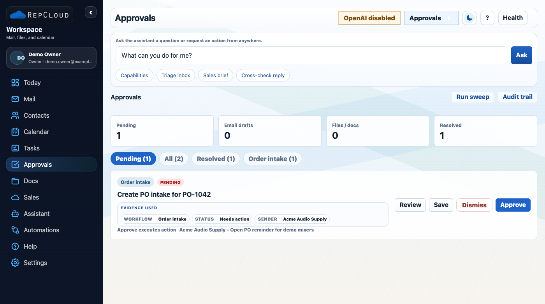Toggle dark mode moon icon
This screenshot has height=304, width=545.
pos(469,18)
